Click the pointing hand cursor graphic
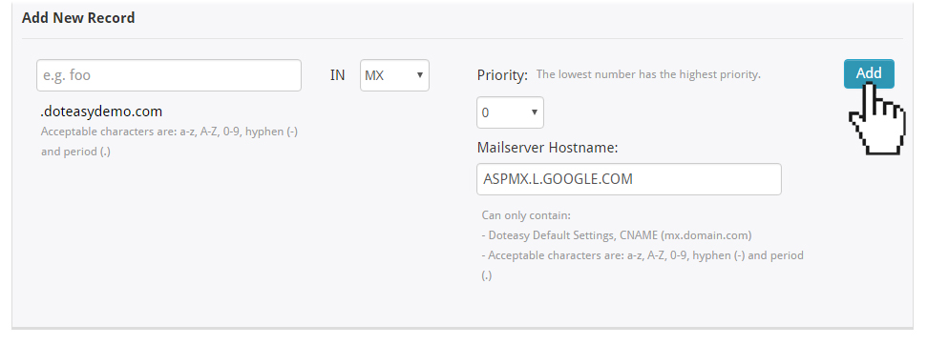 pos(876,119)
